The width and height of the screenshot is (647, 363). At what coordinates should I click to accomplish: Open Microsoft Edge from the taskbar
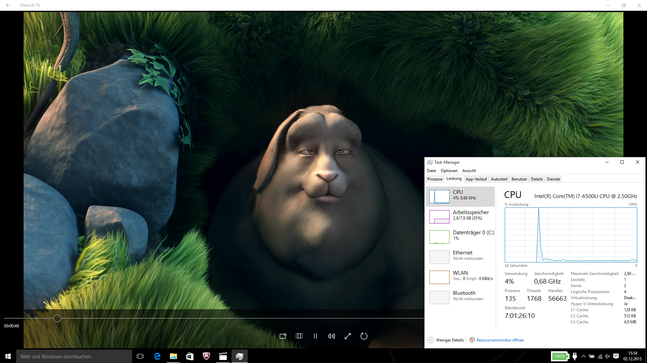157,356
